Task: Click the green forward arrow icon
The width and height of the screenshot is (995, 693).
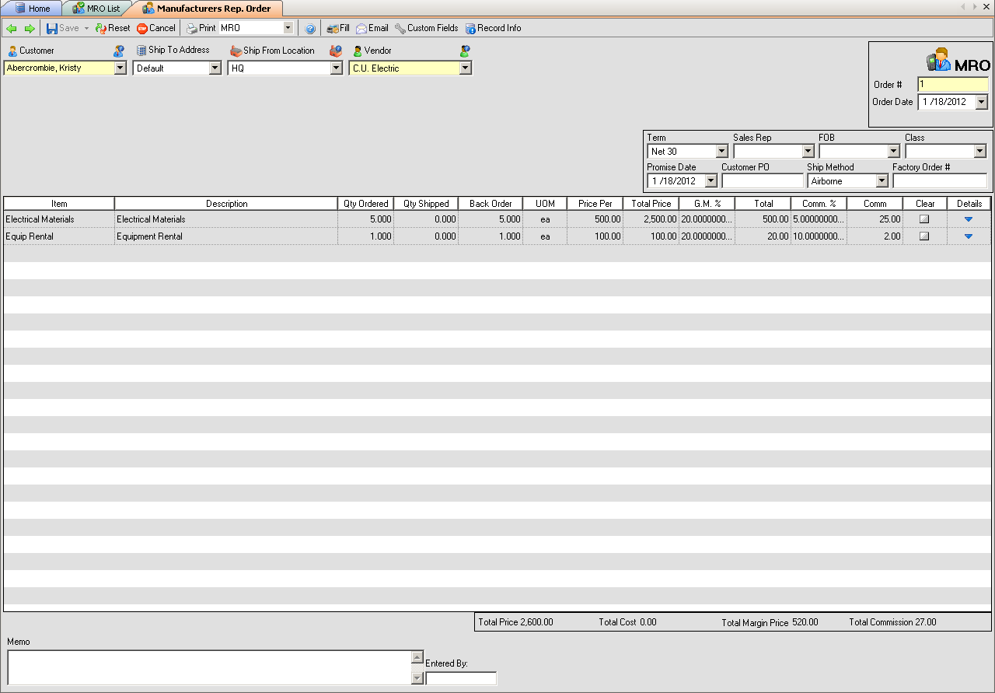Action: coord(30,29)
